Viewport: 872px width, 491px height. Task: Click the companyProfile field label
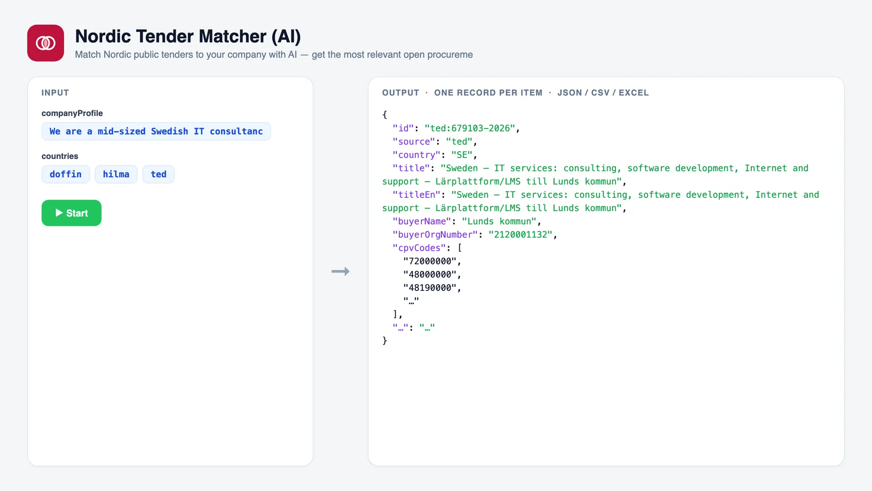(x=72, y=113)
